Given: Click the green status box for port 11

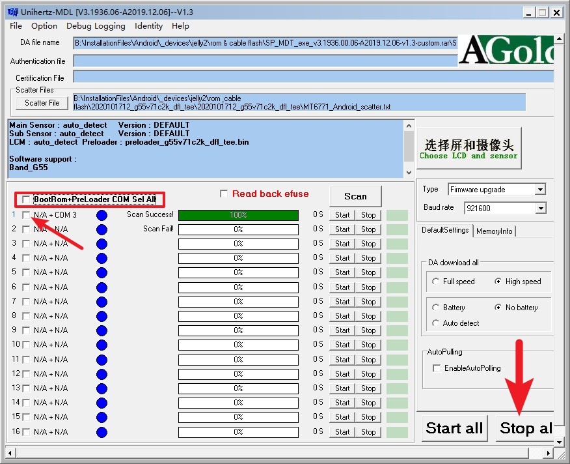Looking at the screenshot, I should (397, 360).
